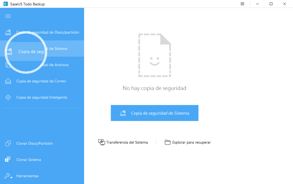Open the title bar dropdown menu button
The height and width of the screenshot is (184, 293).
[x=242, y=4]
